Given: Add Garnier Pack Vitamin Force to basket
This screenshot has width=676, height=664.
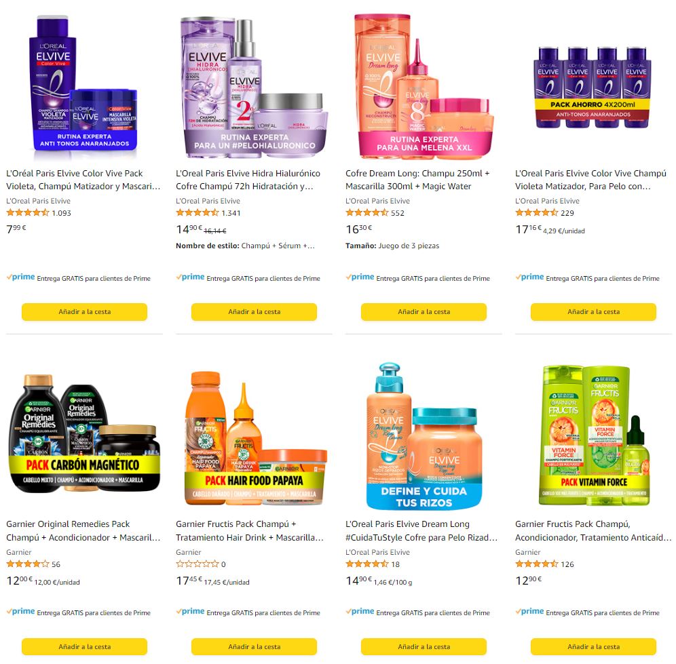Looking at the screenshot, I should point(593,647).
